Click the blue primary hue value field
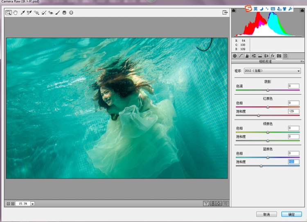The image size is (307, 222). tap(293, 153)
